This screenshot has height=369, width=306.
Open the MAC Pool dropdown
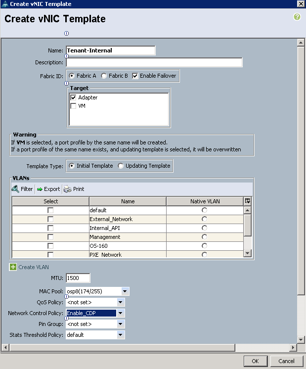pyautogui.click(x=125, y=291)
